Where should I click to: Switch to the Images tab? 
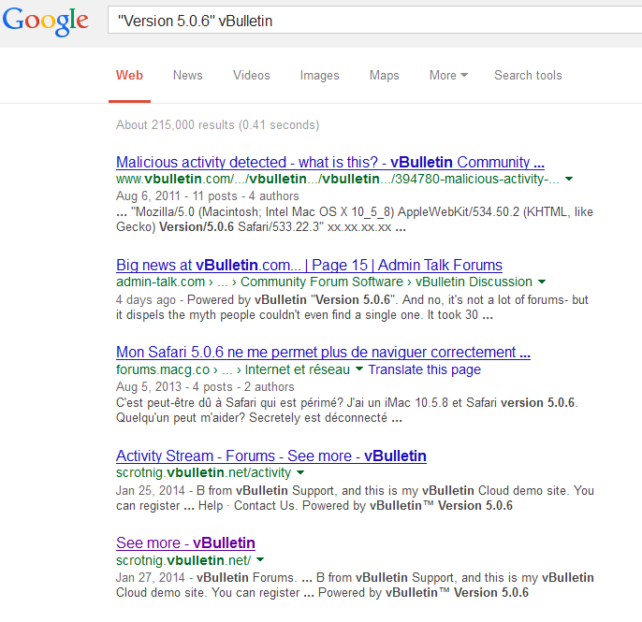coord(319,75)
